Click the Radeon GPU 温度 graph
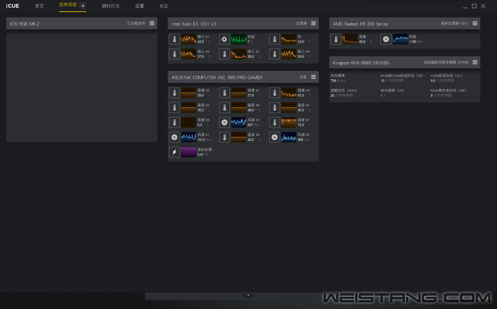 (x=350, y=39)
